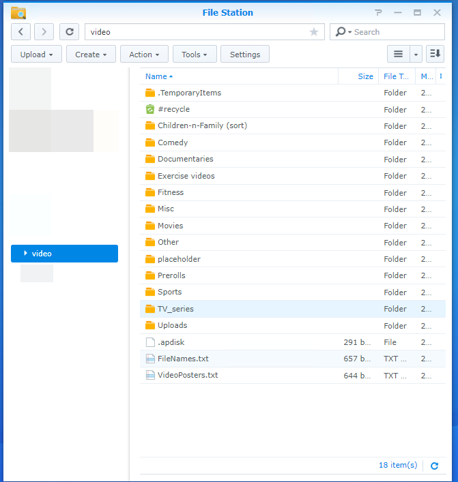
Task: Click the File type cell of .apdisk
Action: pos(390,342)
